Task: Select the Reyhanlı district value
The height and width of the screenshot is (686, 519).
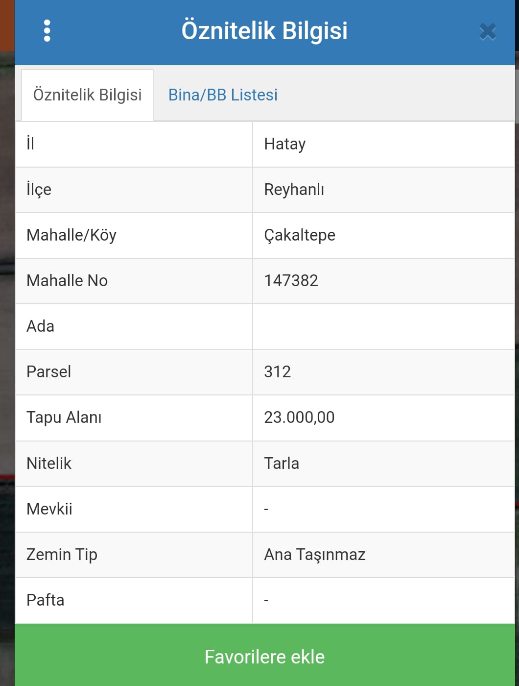Action: coord(294,190)
